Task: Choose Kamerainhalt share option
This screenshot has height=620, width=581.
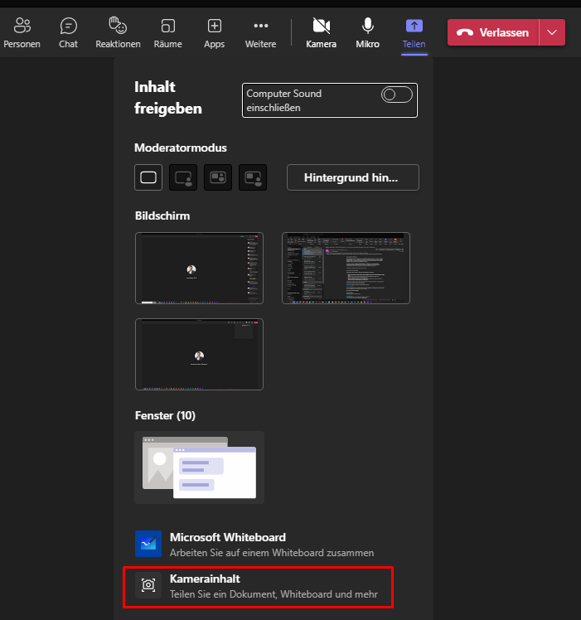Action: pyautogui.click(x=258, y=585)
